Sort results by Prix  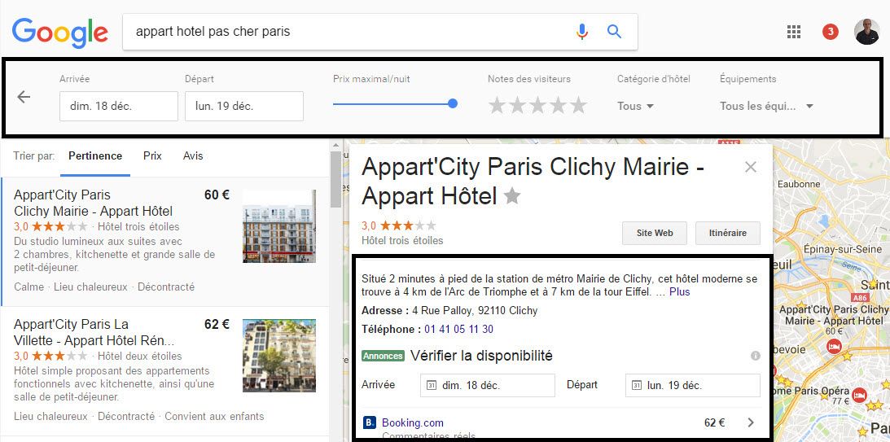point(152,155)
